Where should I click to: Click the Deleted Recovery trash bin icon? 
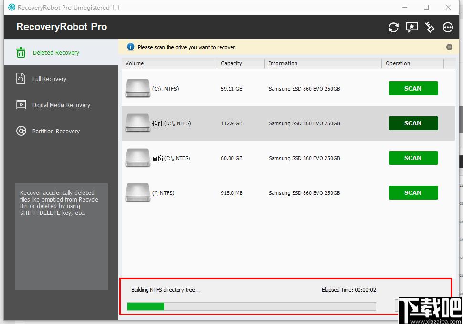pos(21,52)
